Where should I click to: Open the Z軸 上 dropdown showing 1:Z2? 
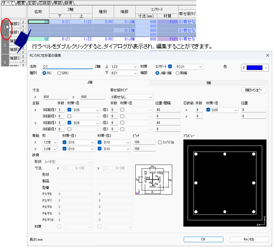click(124, 67)
